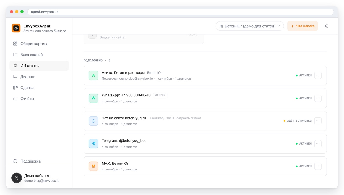
Task: Click the sparkle icon in Что нового
Action: pyautogui.click(x=292, y=26)
